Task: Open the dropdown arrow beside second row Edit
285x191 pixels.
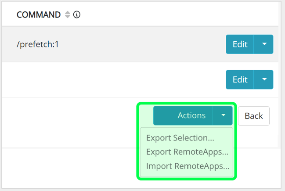Action: point(264,79)
